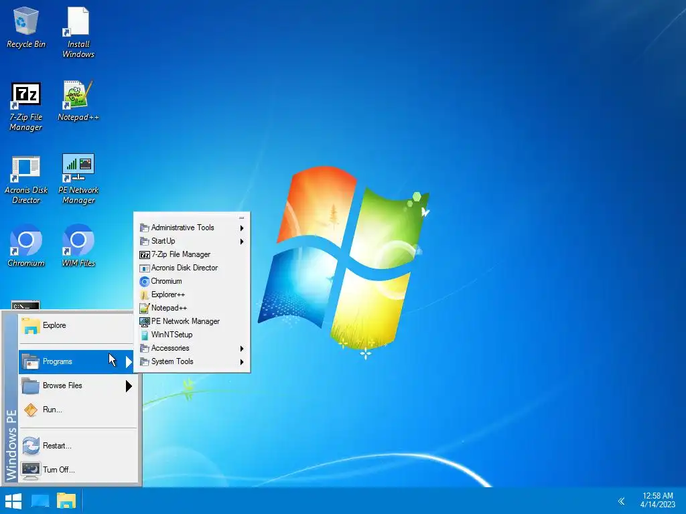686x514 pixels.
Task: Show hidden tray icons chevron
Action: [x=621, y=501]
